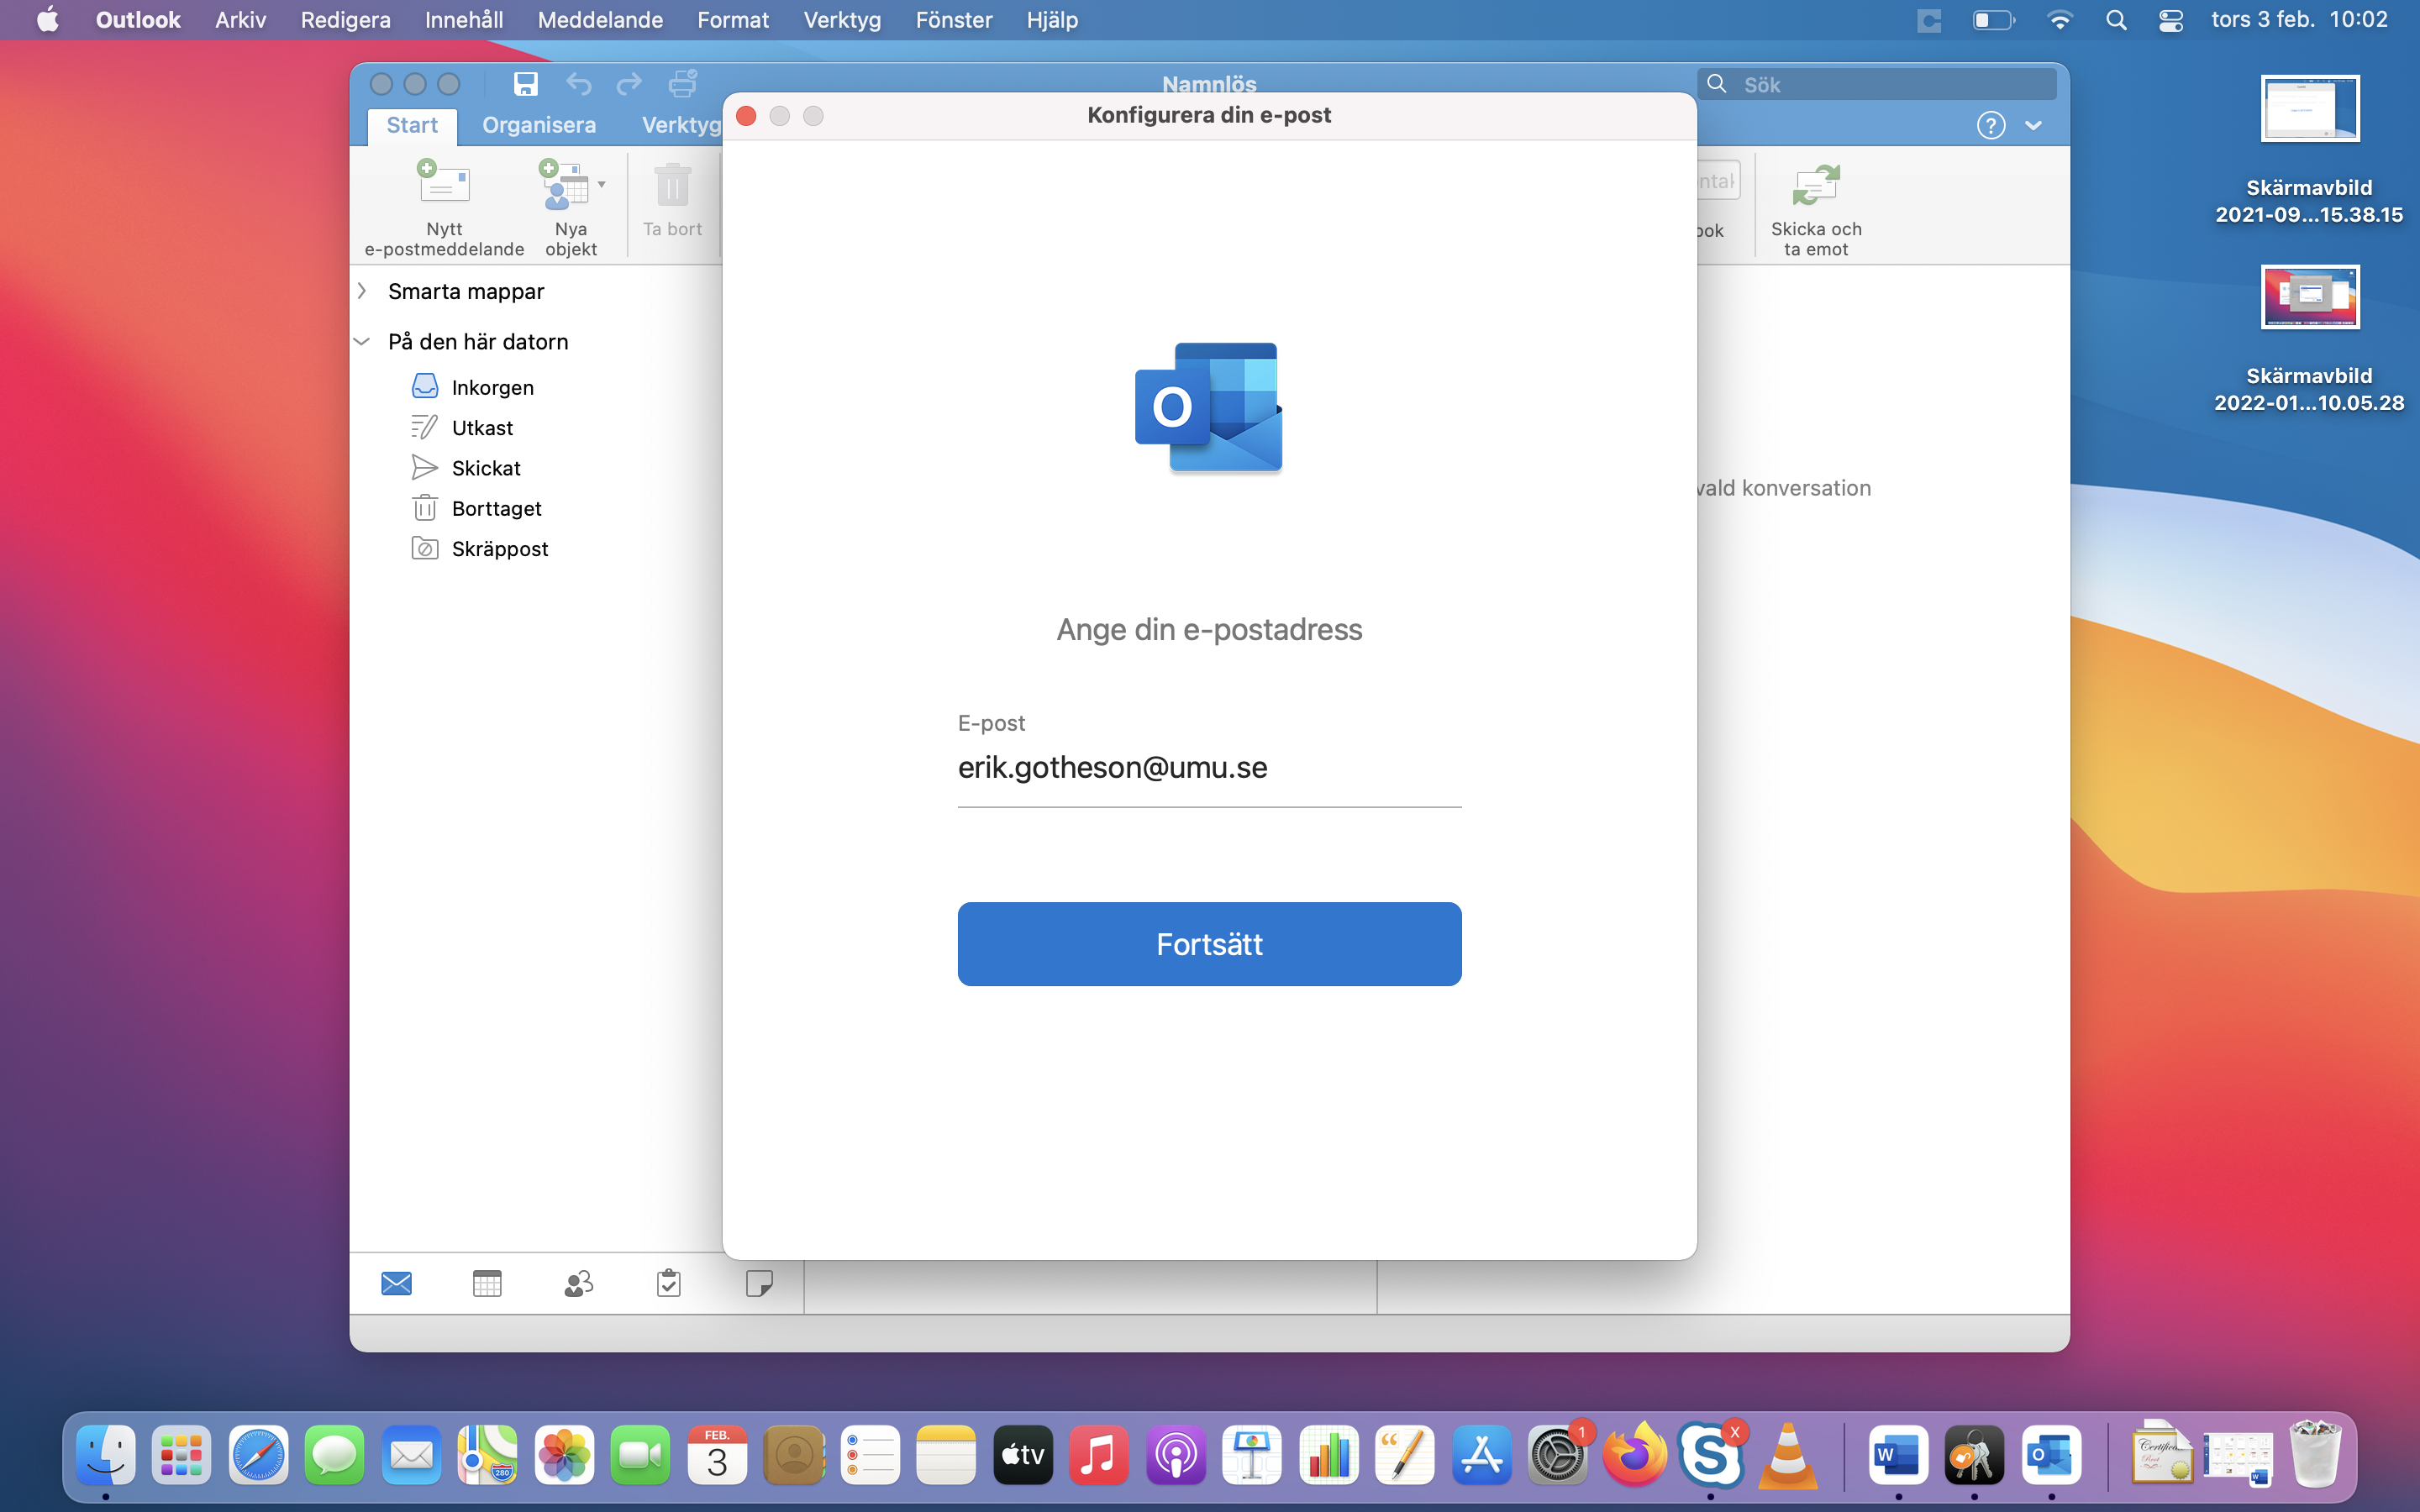Select the Borttaget folder
This screenshot has height=1512, width=2420.
click(x=496, y=508)
